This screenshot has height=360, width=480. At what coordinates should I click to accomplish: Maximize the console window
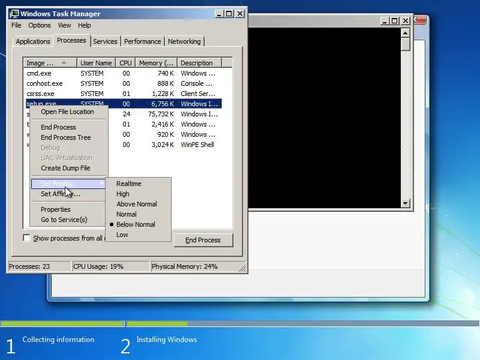(x=395, y=21)
